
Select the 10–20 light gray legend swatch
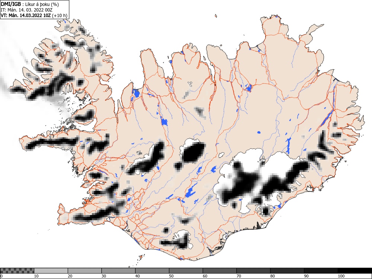(x=51, y=271)
